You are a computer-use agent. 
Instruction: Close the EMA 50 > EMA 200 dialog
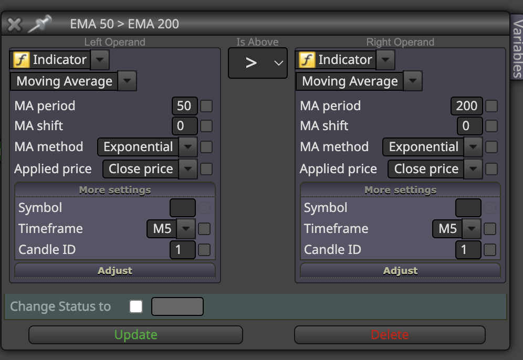(14, 24)
